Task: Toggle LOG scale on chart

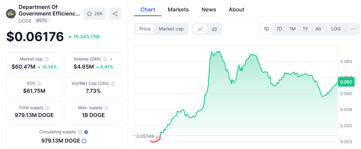Action: pyautogui.click(x=336, y=29)
